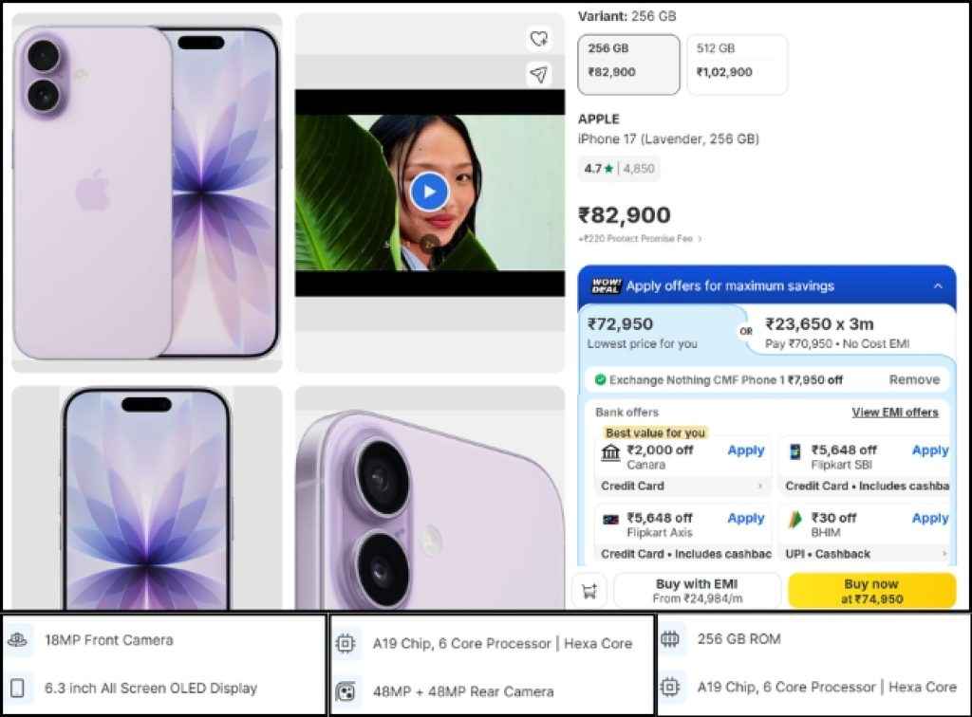The image size is (972, 717).
Task: Add iPhone 17 to wishlist heart icon
Action: click(538, 39)
